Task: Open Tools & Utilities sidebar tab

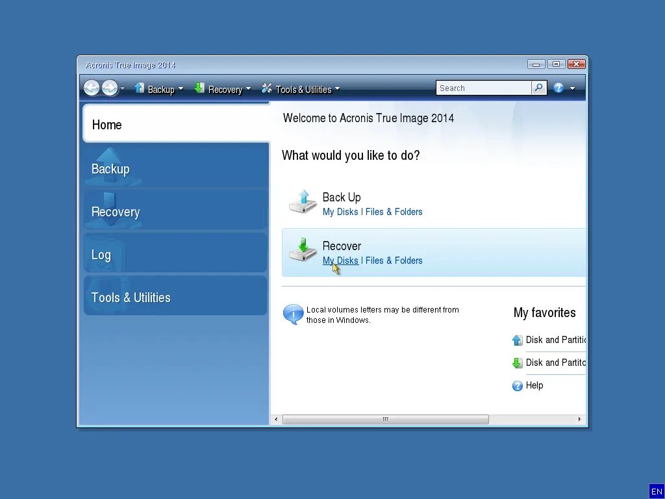Action: click(x=175, y=296)
